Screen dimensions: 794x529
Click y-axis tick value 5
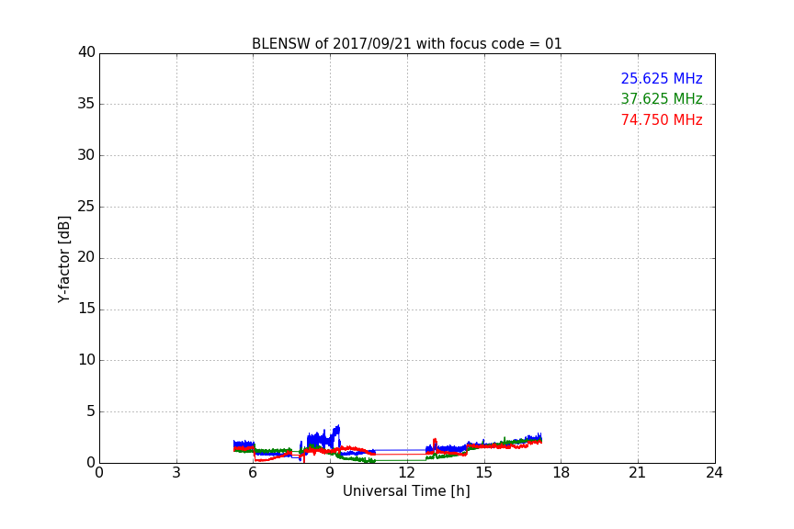pos(91,411)
